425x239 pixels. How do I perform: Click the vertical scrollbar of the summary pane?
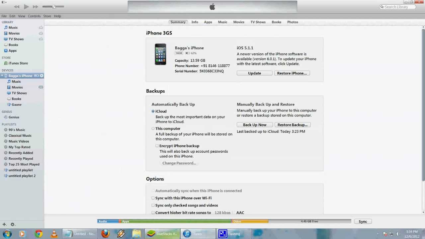423,105
